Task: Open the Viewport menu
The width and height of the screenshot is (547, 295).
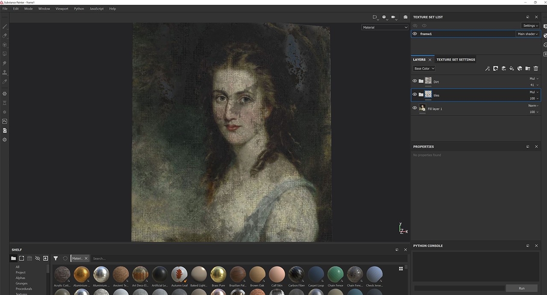Action: (62, 8)
